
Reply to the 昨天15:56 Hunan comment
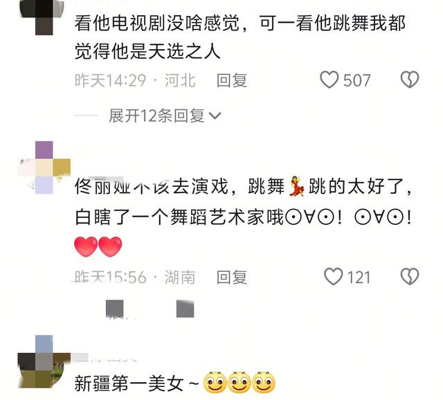point(232,277)
